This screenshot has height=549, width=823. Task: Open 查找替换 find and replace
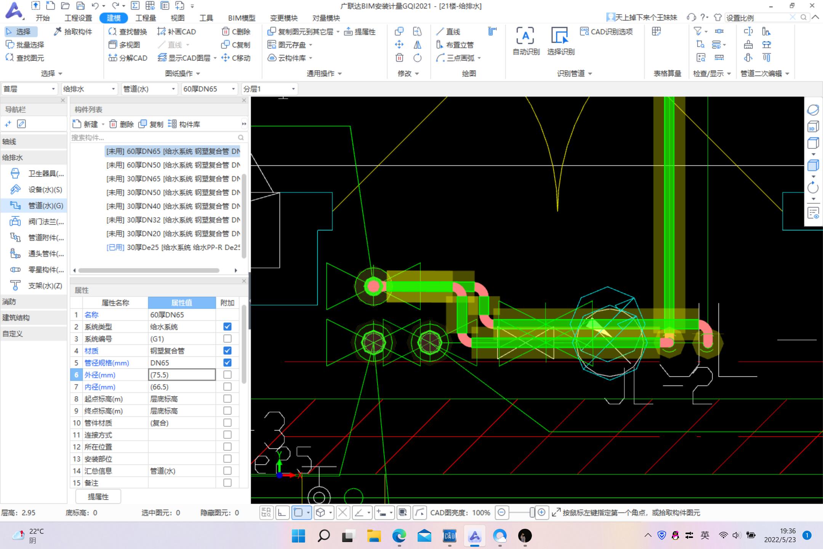[128, 32]
